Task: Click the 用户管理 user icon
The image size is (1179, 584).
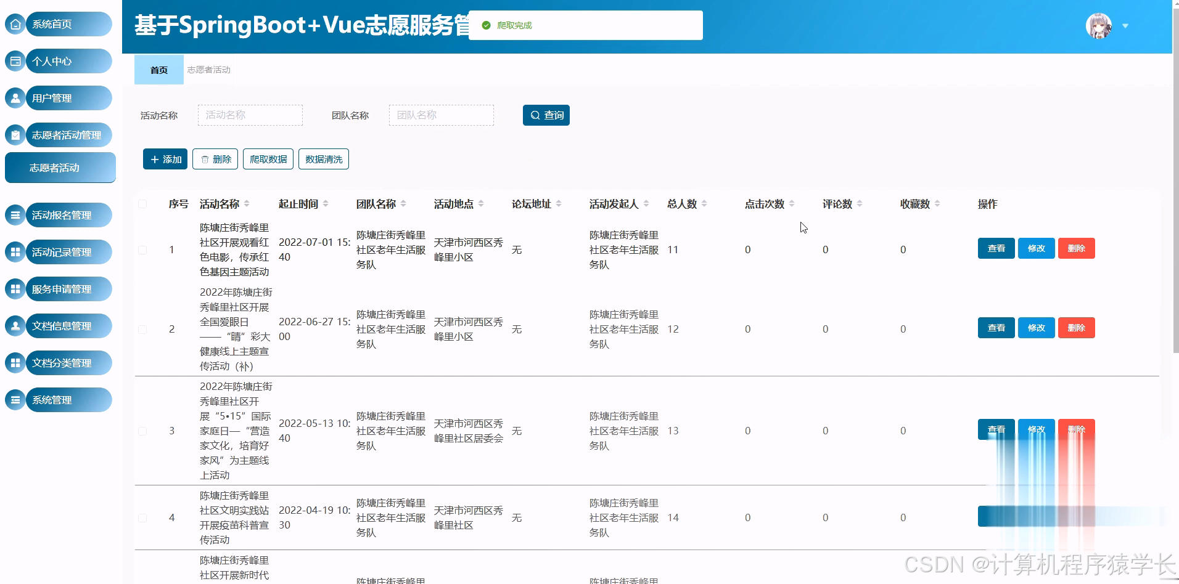Action: point(15,98)
